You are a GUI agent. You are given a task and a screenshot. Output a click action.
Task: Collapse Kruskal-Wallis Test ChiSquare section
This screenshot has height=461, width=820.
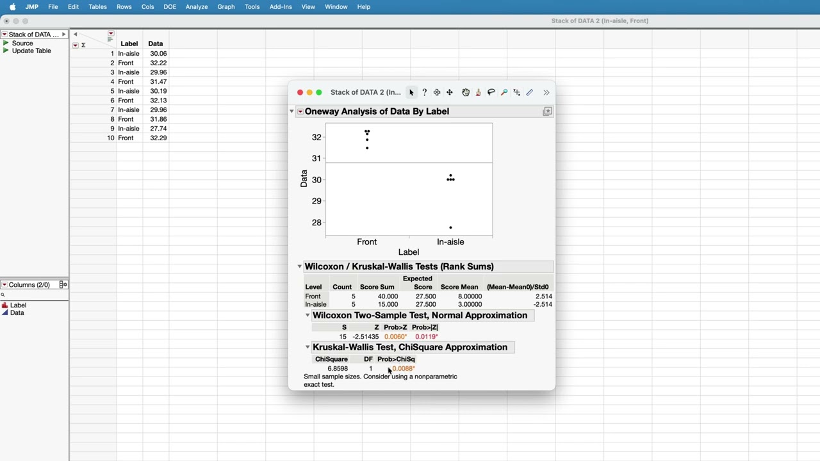click(307, 347)
